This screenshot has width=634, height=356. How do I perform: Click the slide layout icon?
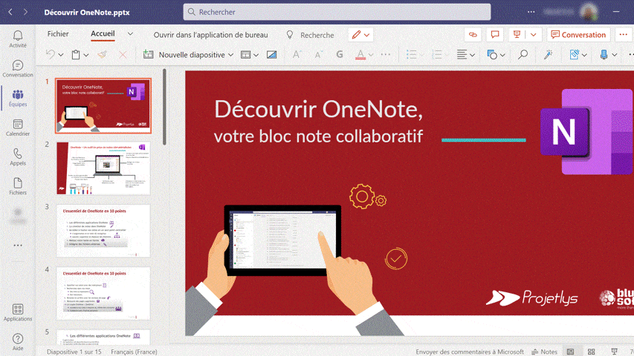click(245, 54)
